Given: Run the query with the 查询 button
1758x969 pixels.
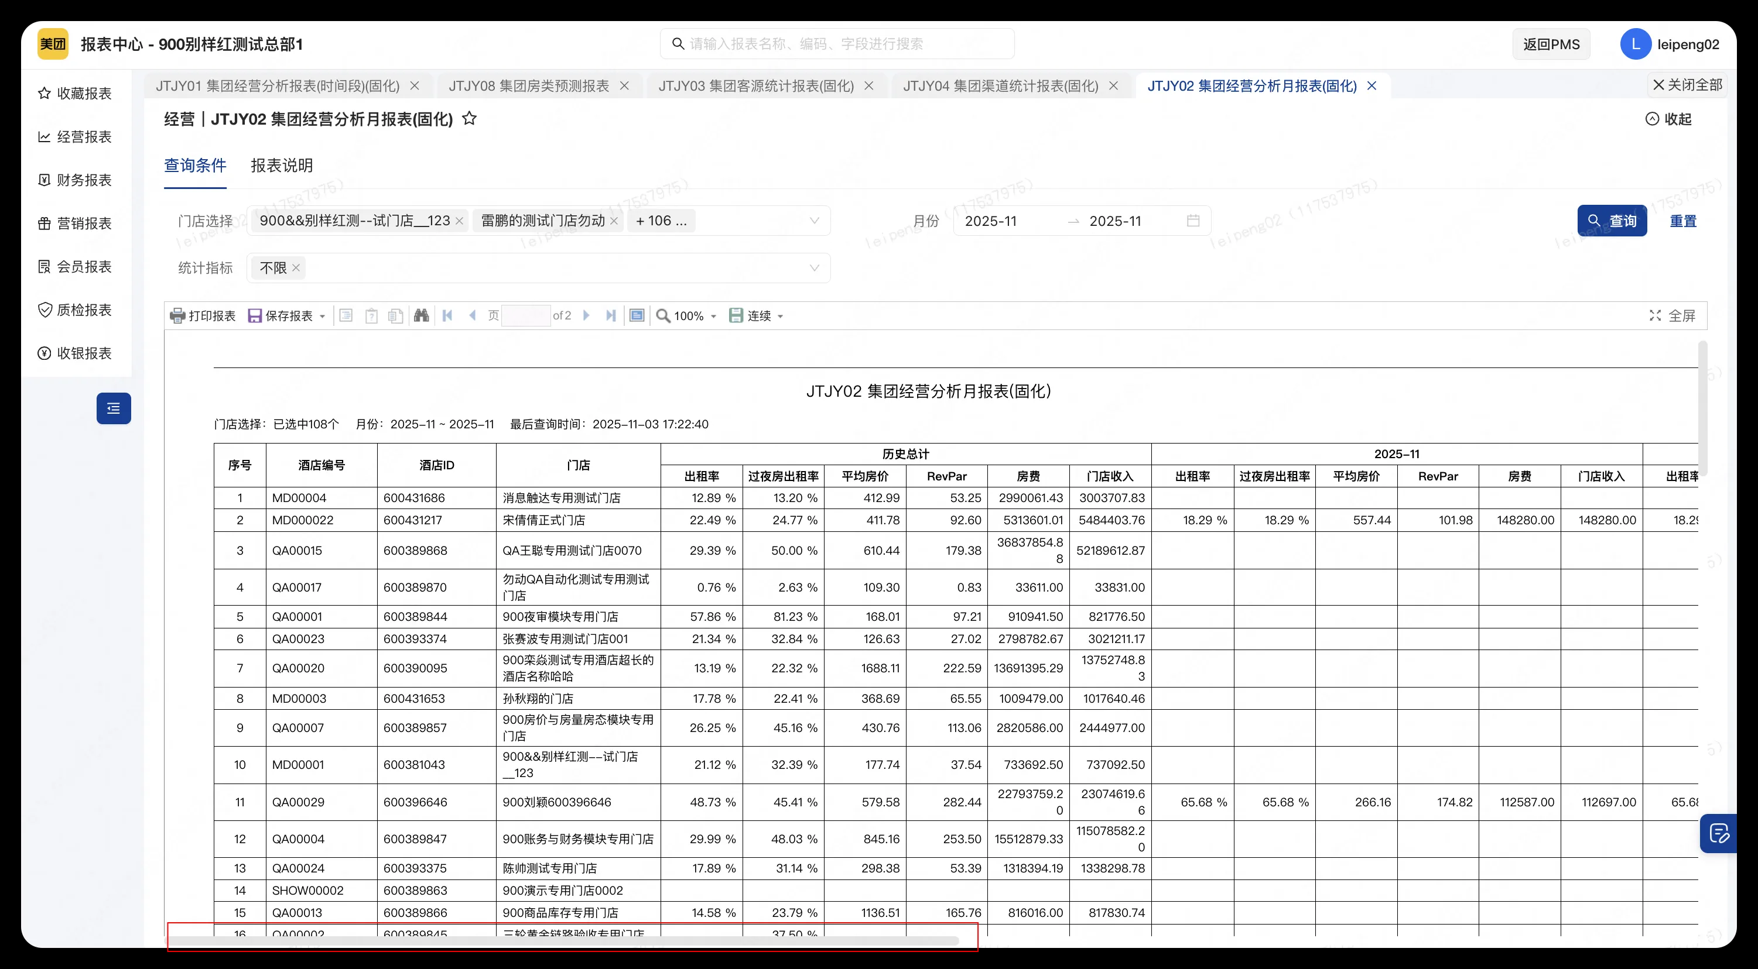Looking at the screenshot, I should tap(1612, 220).
